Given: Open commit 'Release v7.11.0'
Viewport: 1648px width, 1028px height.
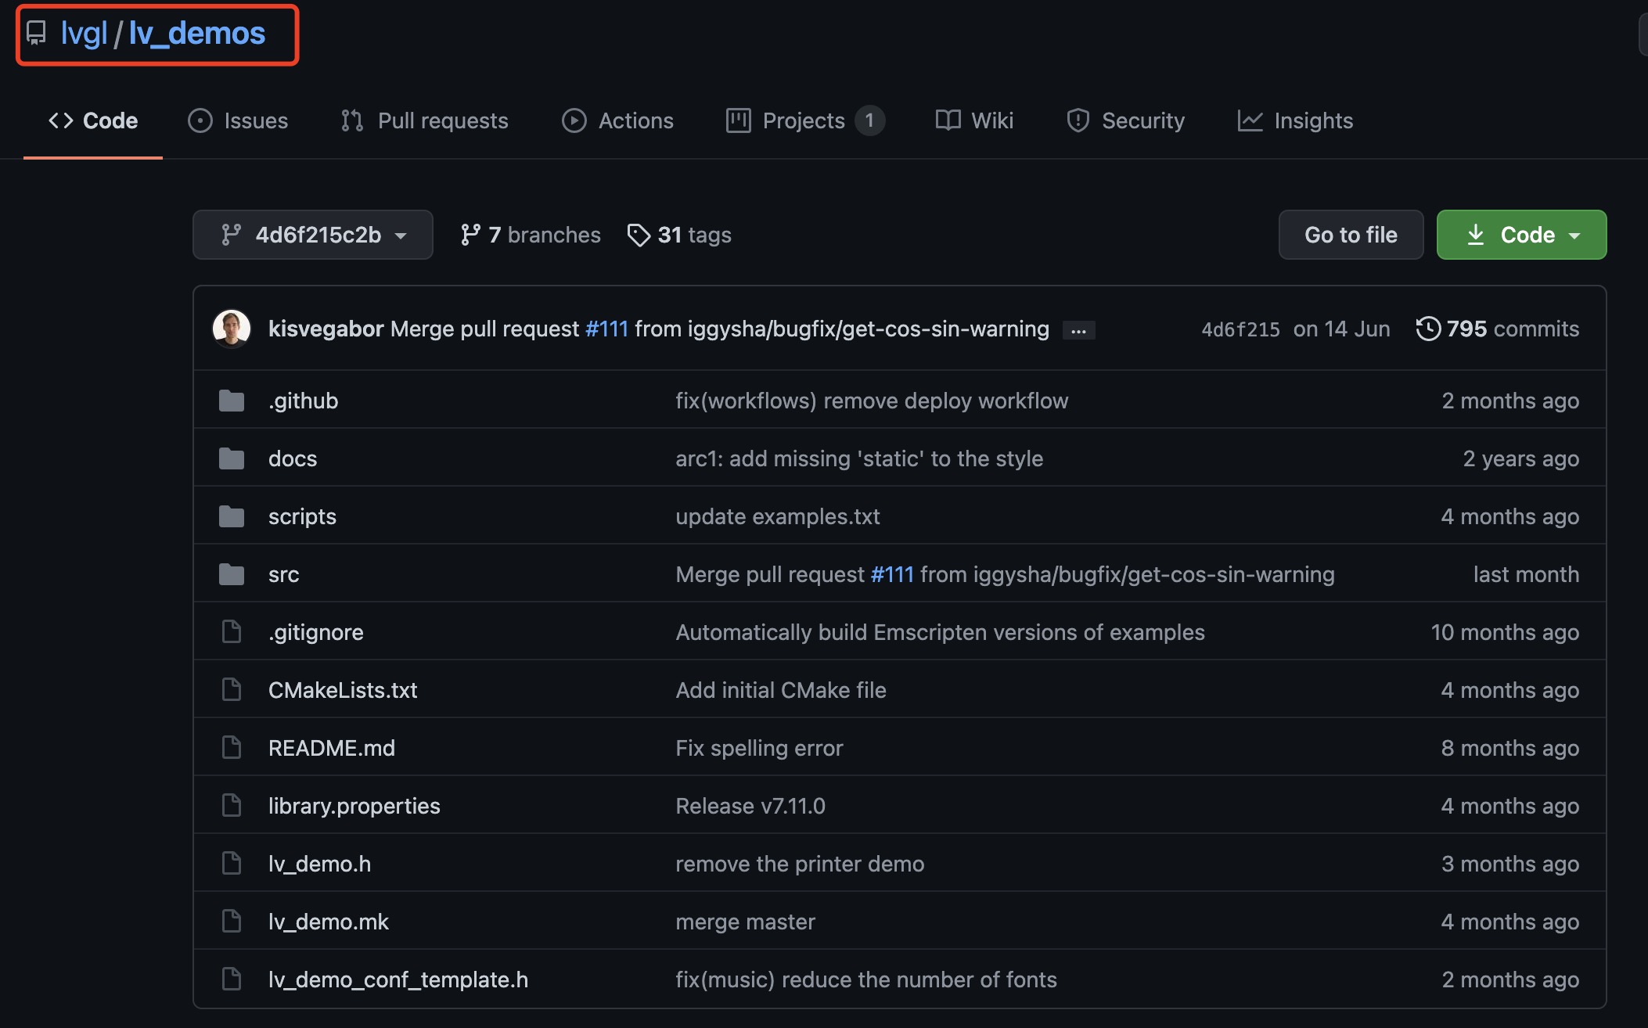Looking at the screenshot, I should click(x=750, y=806).
